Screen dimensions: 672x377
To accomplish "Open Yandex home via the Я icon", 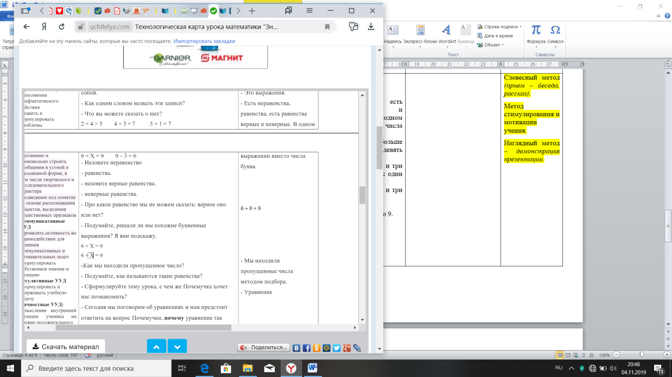I will (44, 27).
